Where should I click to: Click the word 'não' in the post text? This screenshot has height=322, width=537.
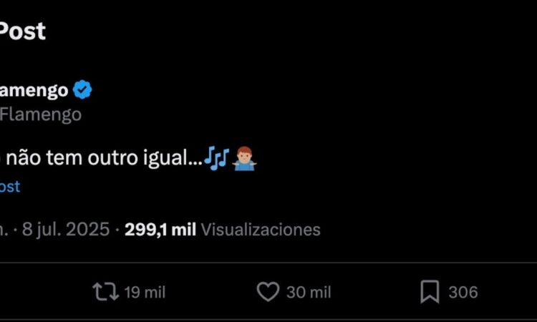pos(24,158)
